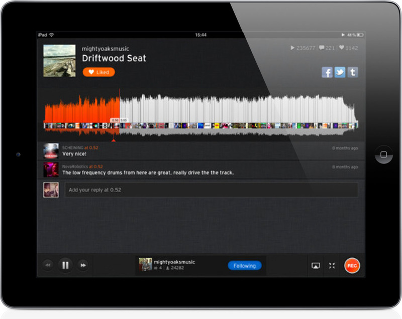Open SCHEINING username in comment
402x319 pixels.
pyautogui.click(x=73, y=147)
